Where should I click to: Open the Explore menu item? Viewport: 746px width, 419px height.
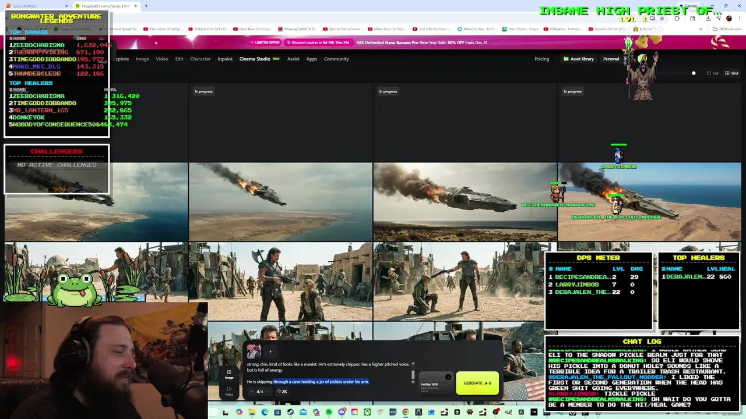click(121, 59)
